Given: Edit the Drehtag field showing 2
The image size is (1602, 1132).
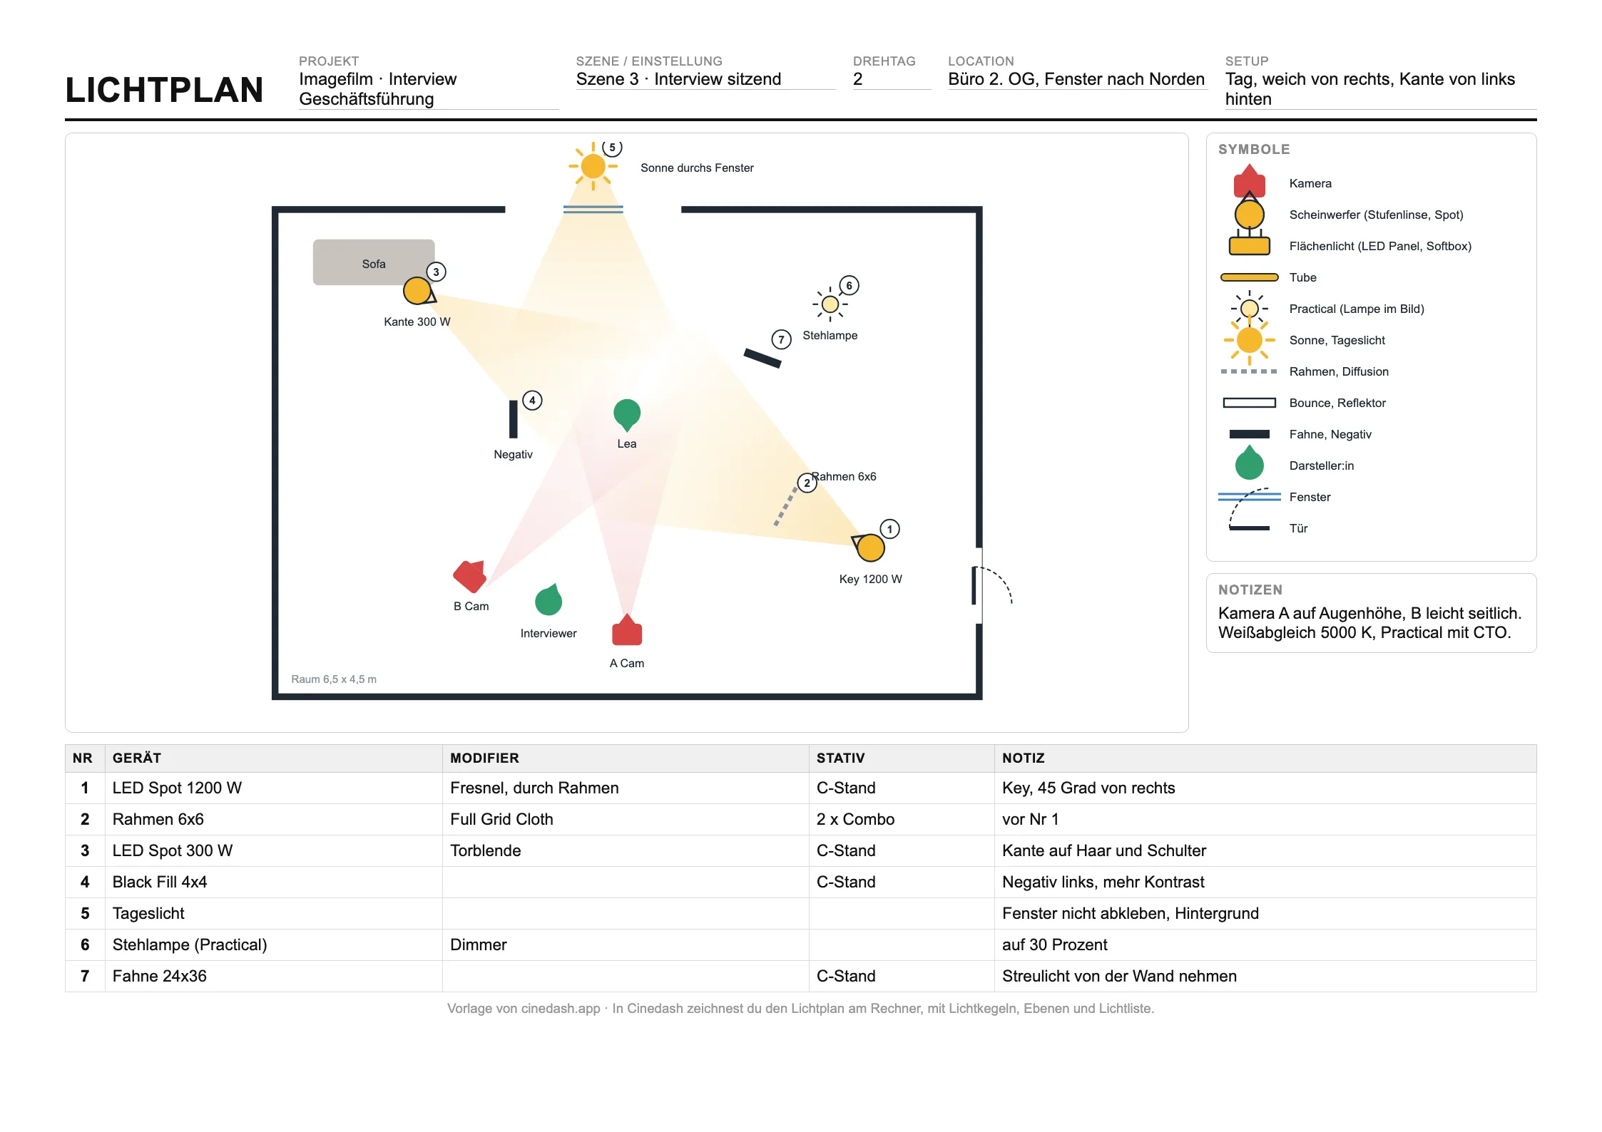Looking at the screenshot, I should [x=892, y=79].
